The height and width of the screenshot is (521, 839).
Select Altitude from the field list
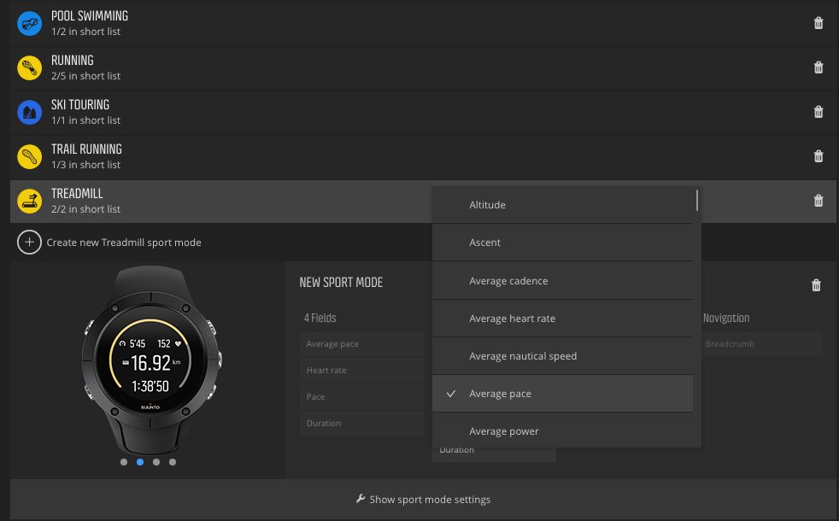pos(562,205)
